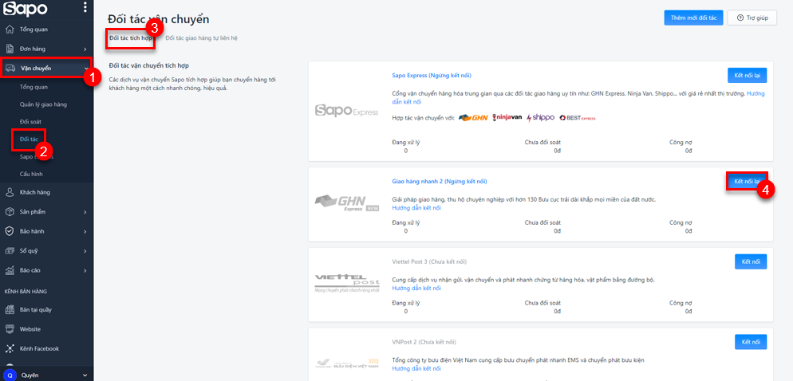Switch to Đối tác giao hàng tự liên hệ tab
Image resolution: width=793 pixels, height=381 pixels.
click(201, 38)
